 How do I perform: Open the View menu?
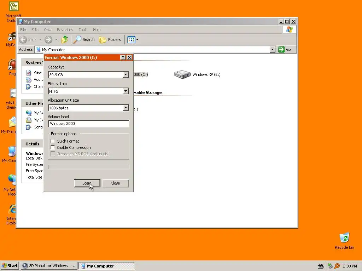tap(47, 30)
